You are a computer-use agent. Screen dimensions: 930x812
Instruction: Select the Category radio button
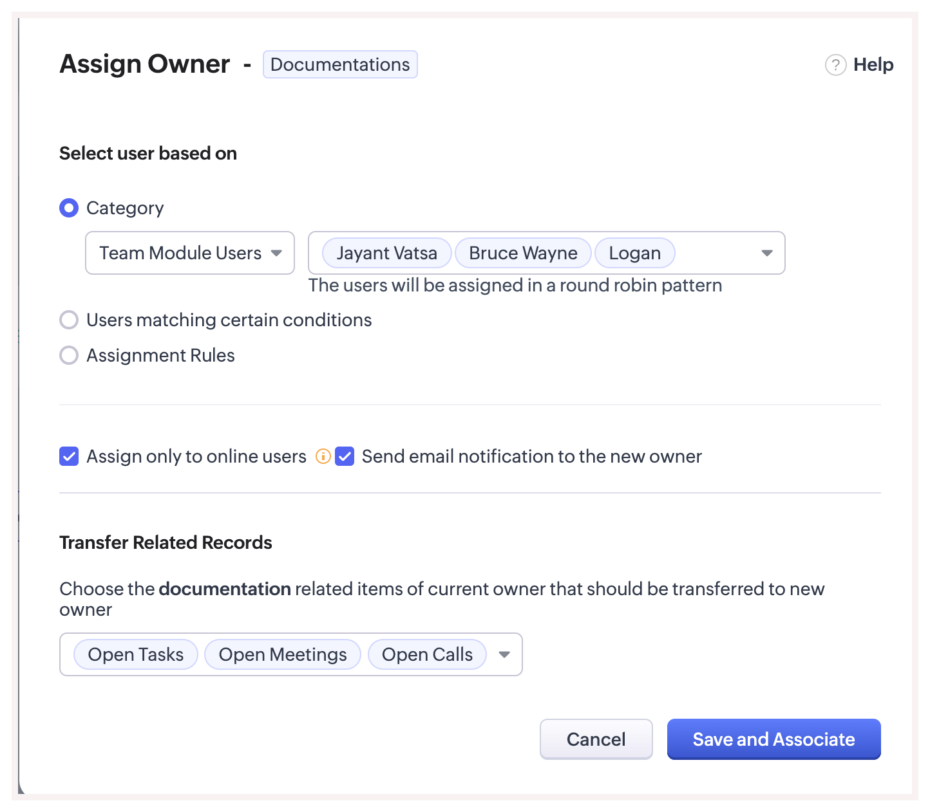[x=69, y=208]
